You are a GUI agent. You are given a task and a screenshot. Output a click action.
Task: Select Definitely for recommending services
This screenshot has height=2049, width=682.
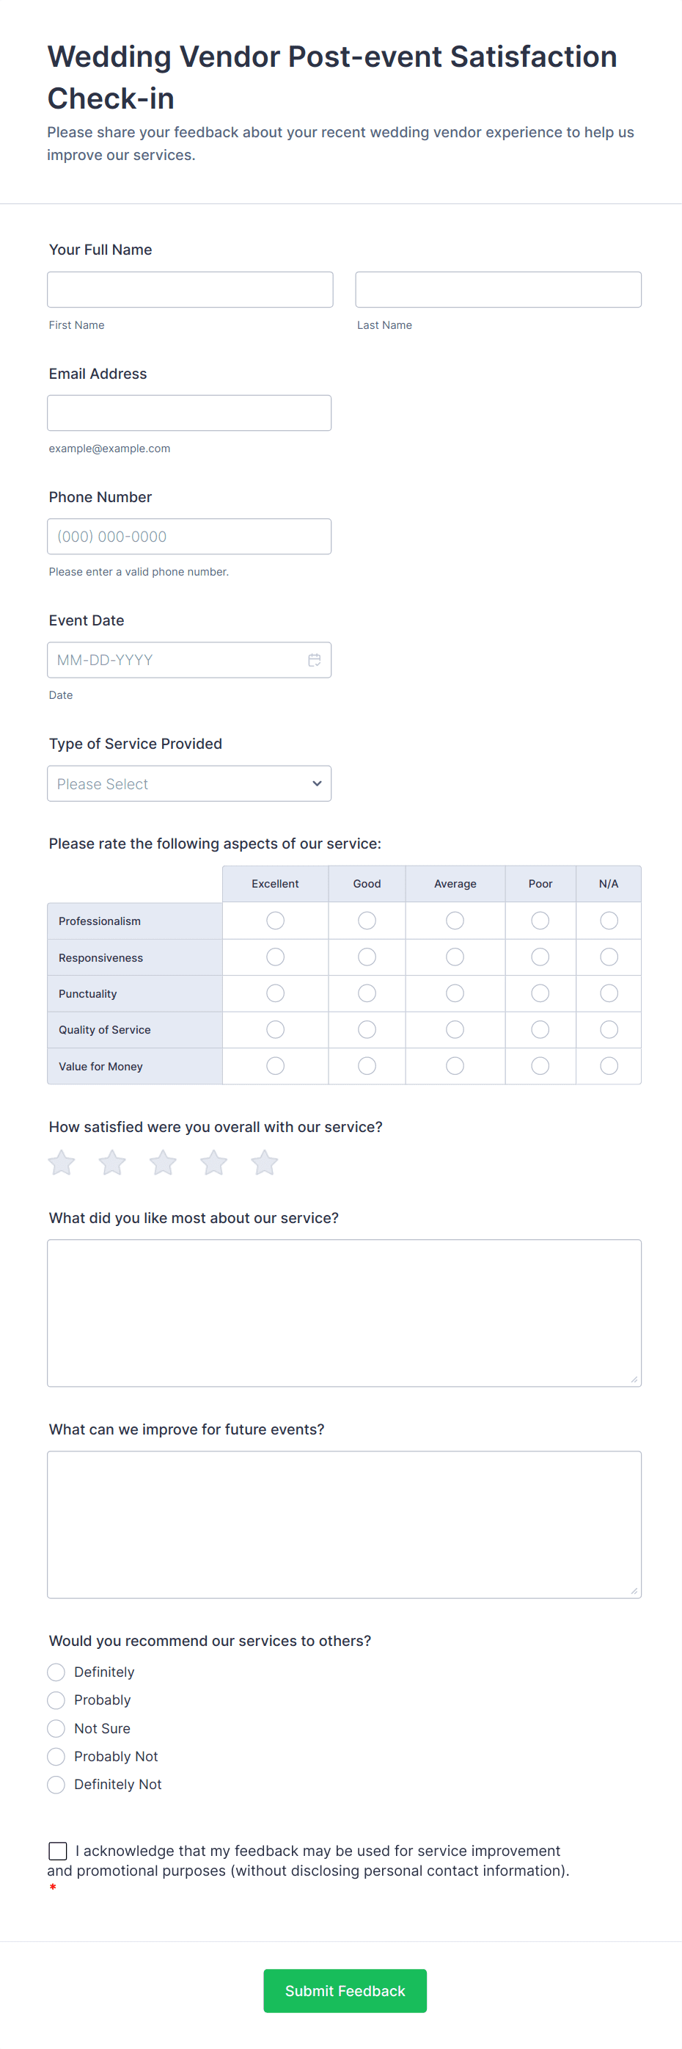coord(56,1672)
